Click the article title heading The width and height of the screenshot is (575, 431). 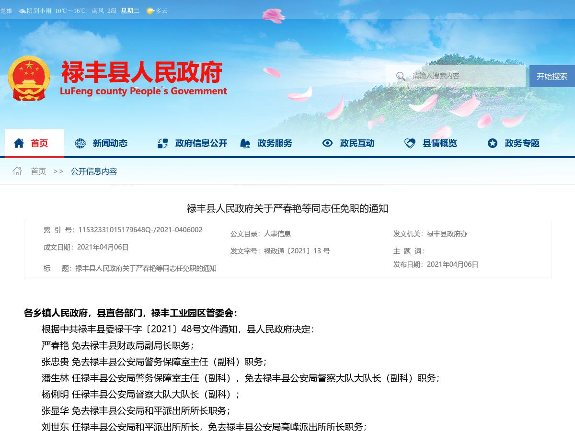(x=287, y=208)
